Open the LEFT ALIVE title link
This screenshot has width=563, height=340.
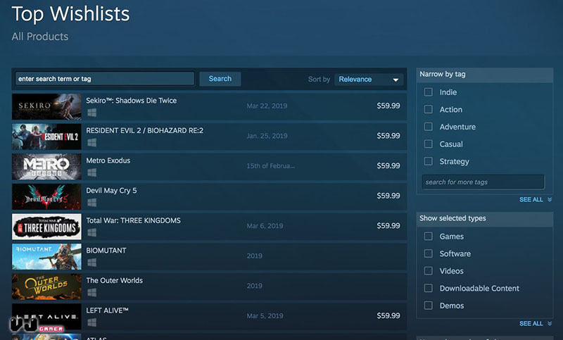[x=107, y=310]
